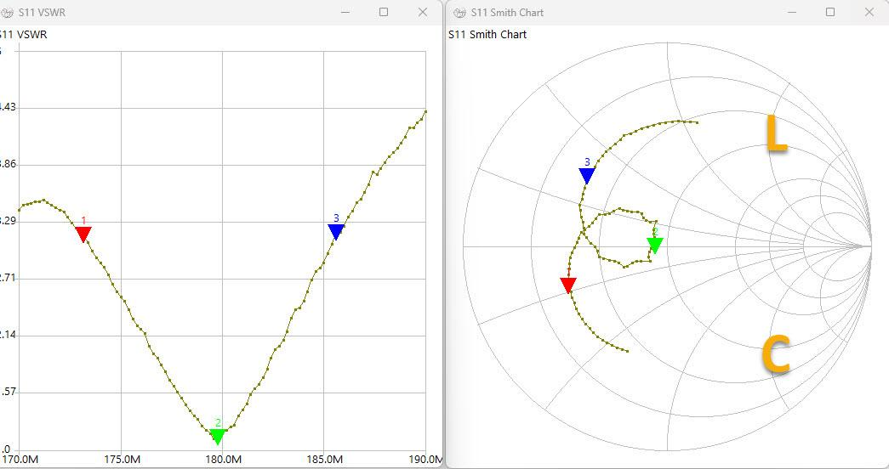Click the 175.0M frequency axis label
889x469 pixels.
coord(122,460)
